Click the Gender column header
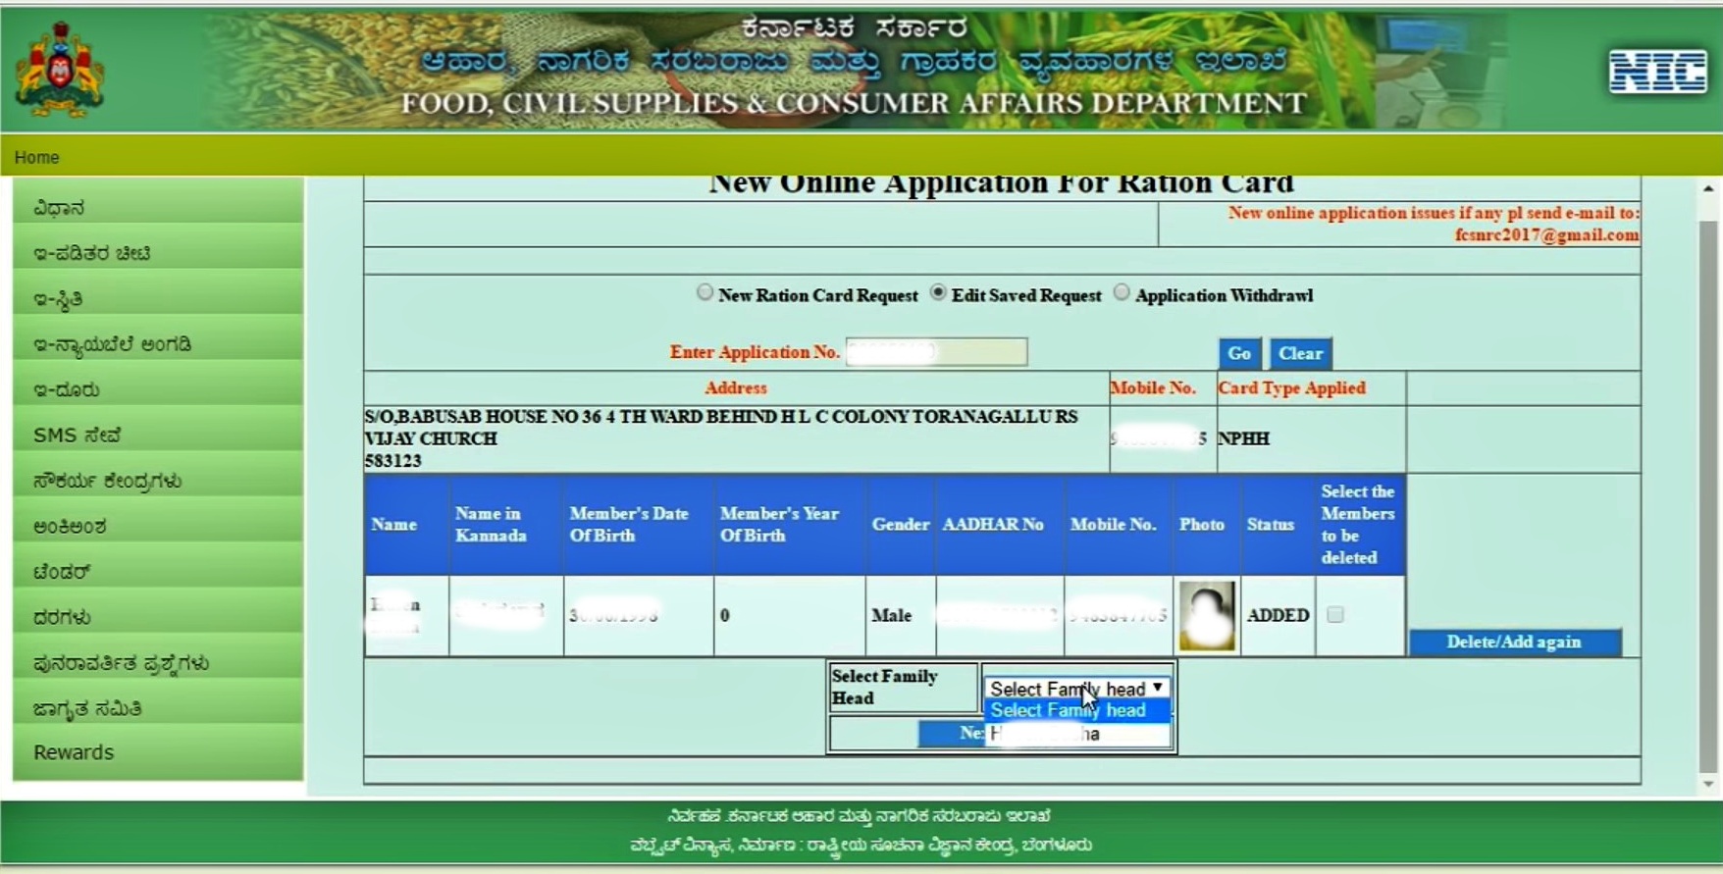1723x874 pixels. coord(900,525)
